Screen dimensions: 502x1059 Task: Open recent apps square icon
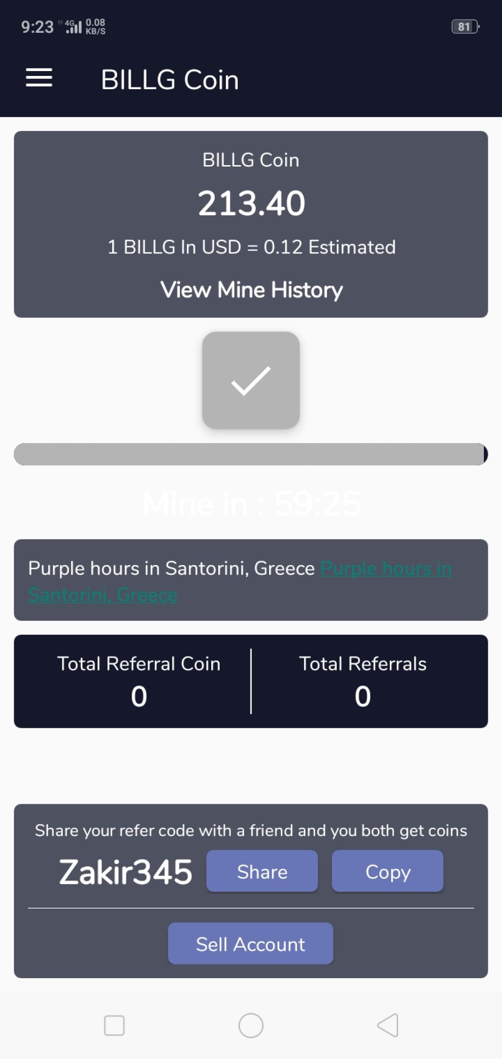tap(114, 1025)
